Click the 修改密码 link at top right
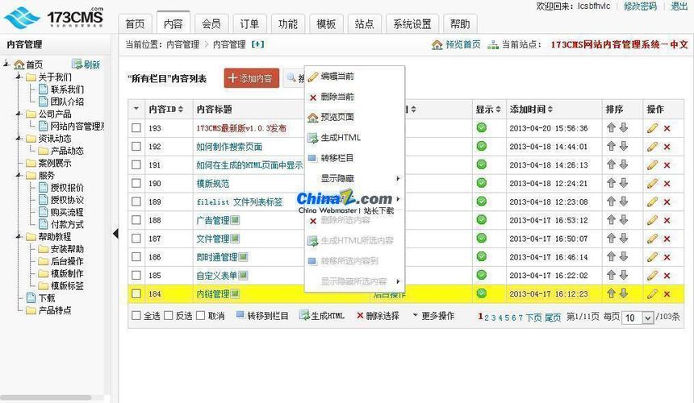 [639, 6]
